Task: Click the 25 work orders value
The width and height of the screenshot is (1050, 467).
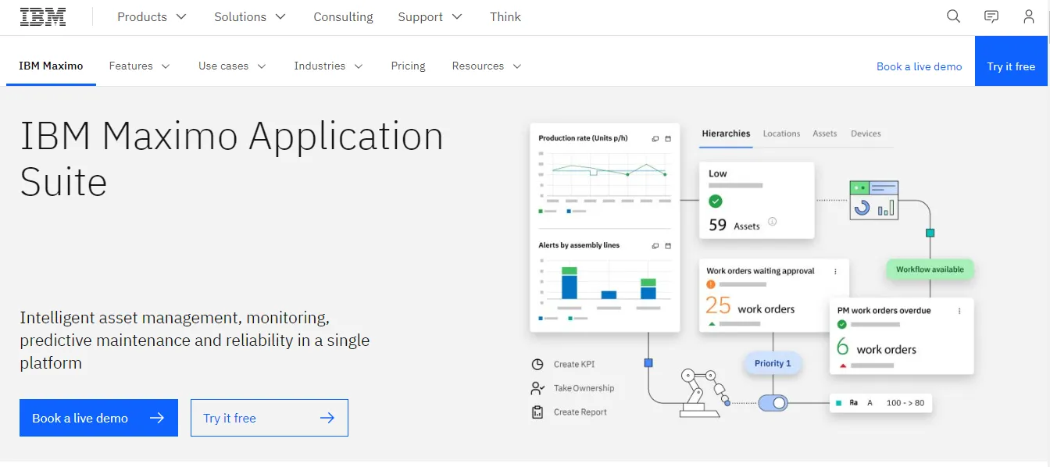Action: (x=750, y=305)
